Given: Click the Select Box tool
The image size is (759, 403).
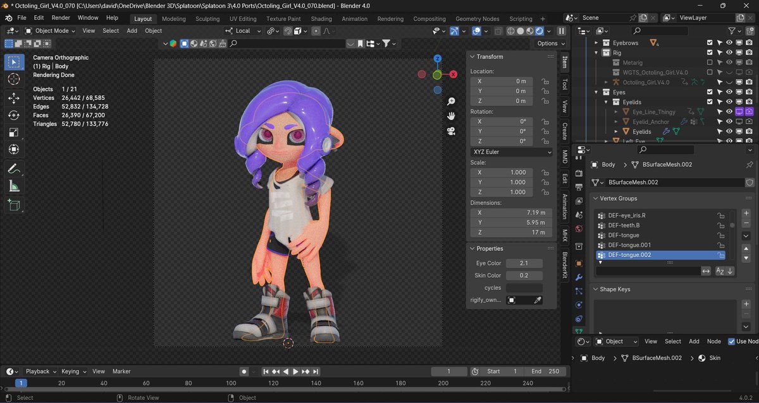Looking at the screenshot, I should click(x=14, y=62).
